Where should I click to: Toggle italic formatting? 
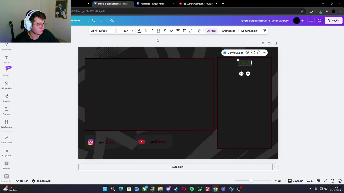coord(152,31)
